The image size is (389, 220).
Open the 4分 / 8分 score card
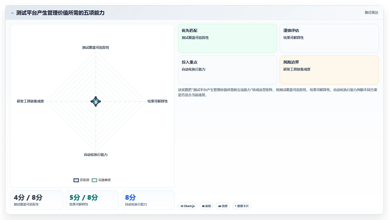(x=37, y=200)
